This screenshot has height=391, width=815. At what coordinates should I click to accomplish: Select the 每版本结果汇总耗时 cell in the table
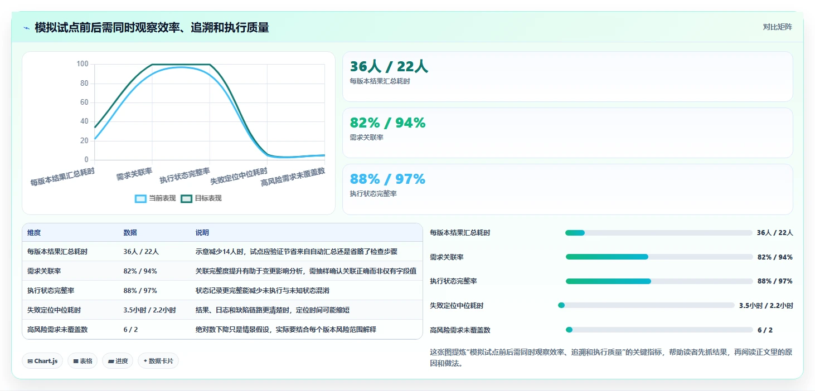(57, 252)
